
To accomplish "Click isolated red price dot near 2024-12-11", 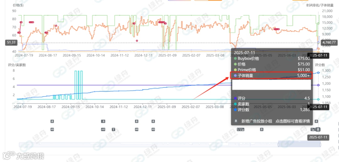I will (x=137, y=41).
